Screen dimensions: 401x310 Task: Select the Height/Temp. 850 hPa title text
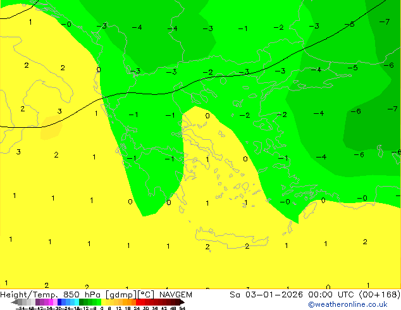(x=50, y=295)
